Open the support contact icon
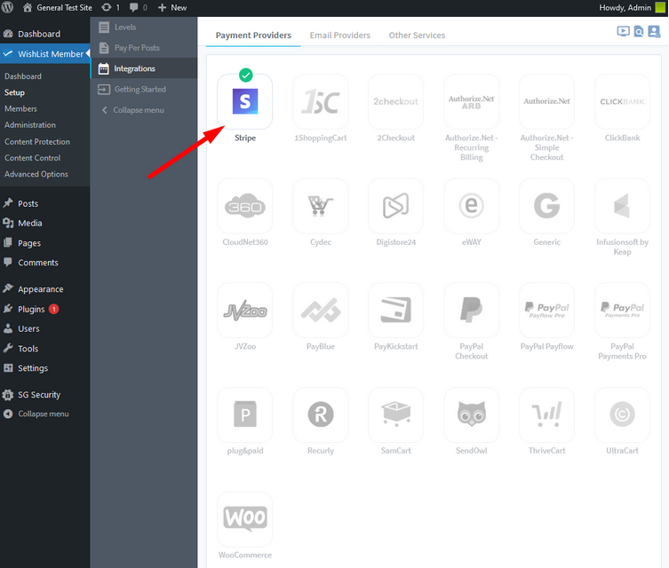 (x=654, y=31)
